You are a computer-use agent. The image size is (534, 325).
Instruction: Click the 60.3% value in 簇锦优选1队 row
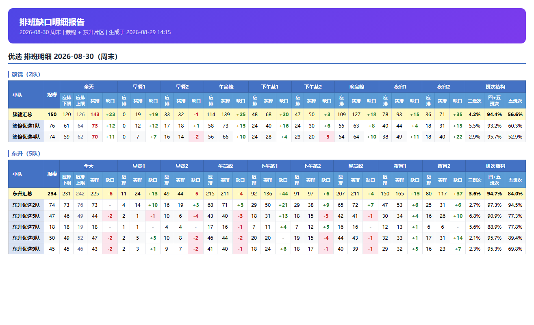(x=515, y=126)
